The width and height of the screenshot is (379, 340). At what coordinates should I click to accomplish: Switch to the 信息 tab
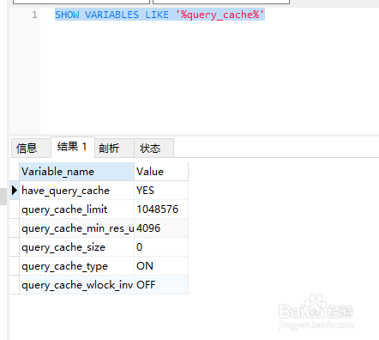31,149
